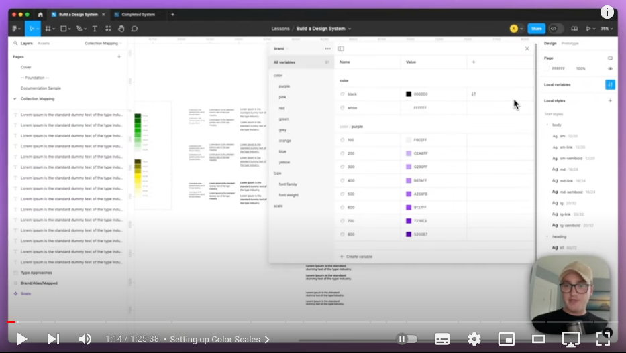The width and height of the screenshot is (626, 353).
Task: Enable miniplayer mode
Action: pos(506,339)
